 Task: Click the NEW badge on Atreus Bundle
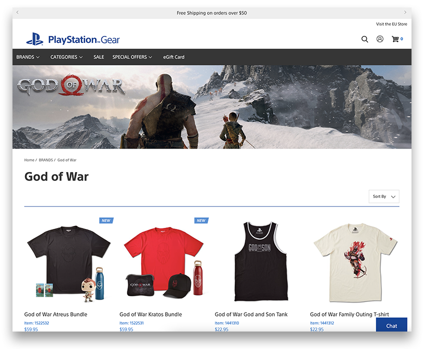tap(106, 220)
